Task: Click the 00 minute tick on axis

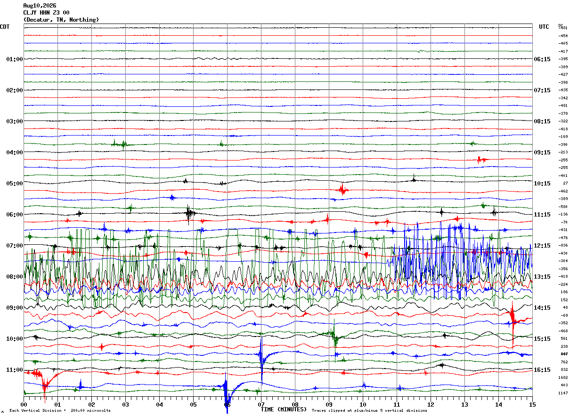Action: pos(24,404)
